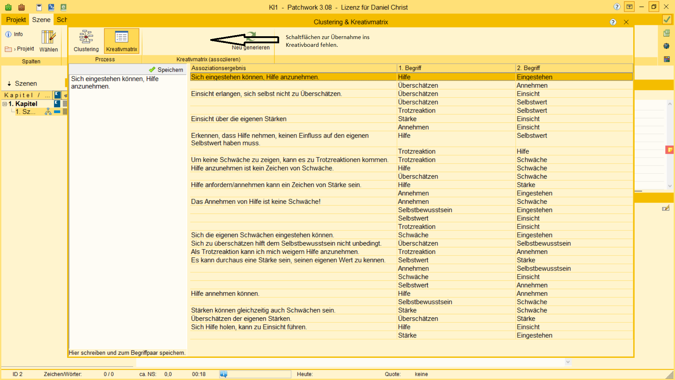Switch to the Szene ribbon tab

pyautogui.click(x=41, y=20)
